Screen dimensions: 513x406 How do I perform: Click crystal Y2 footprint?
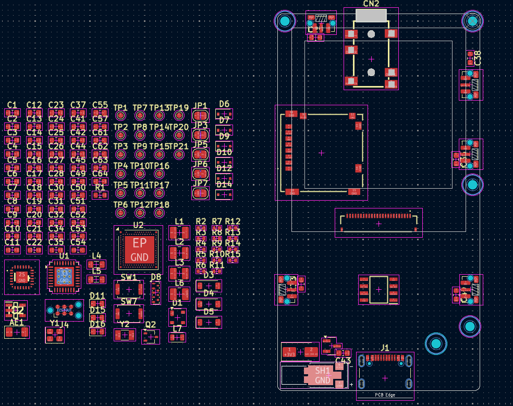tap(124, 335)
